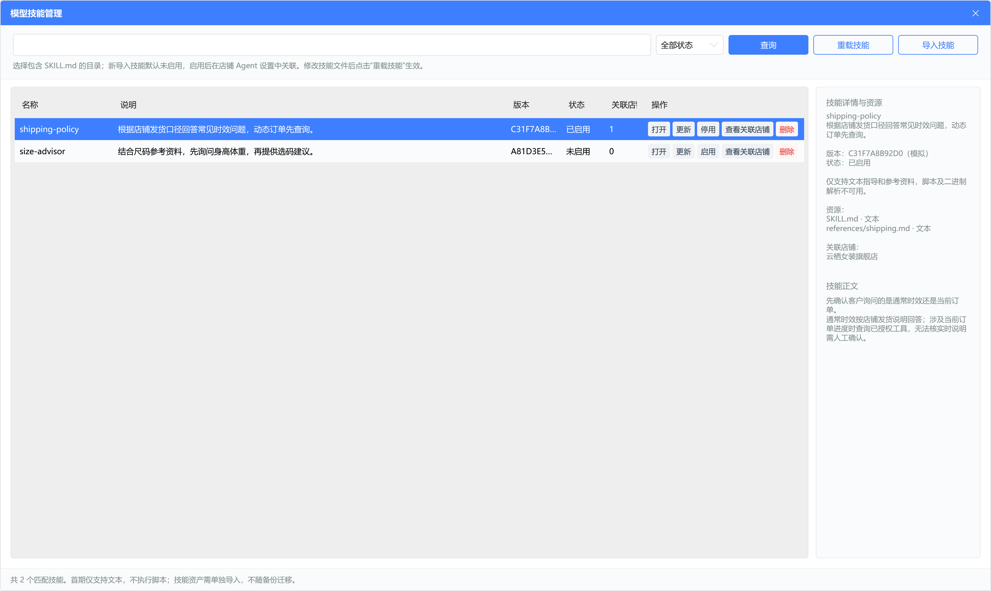The width and height of the screenshot is (991, 591).
Task: Click 停用 to disable shipping-policy
Action: coord(708,129)
